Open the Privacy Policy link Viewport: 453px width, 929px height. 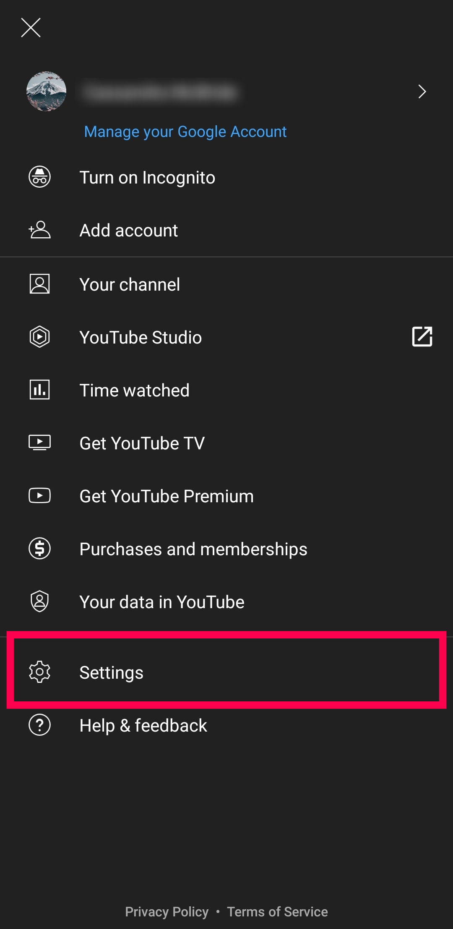[167, 912]
